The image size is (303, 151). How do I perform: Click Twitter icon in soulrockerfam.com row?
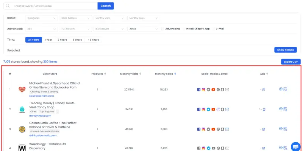208,89
